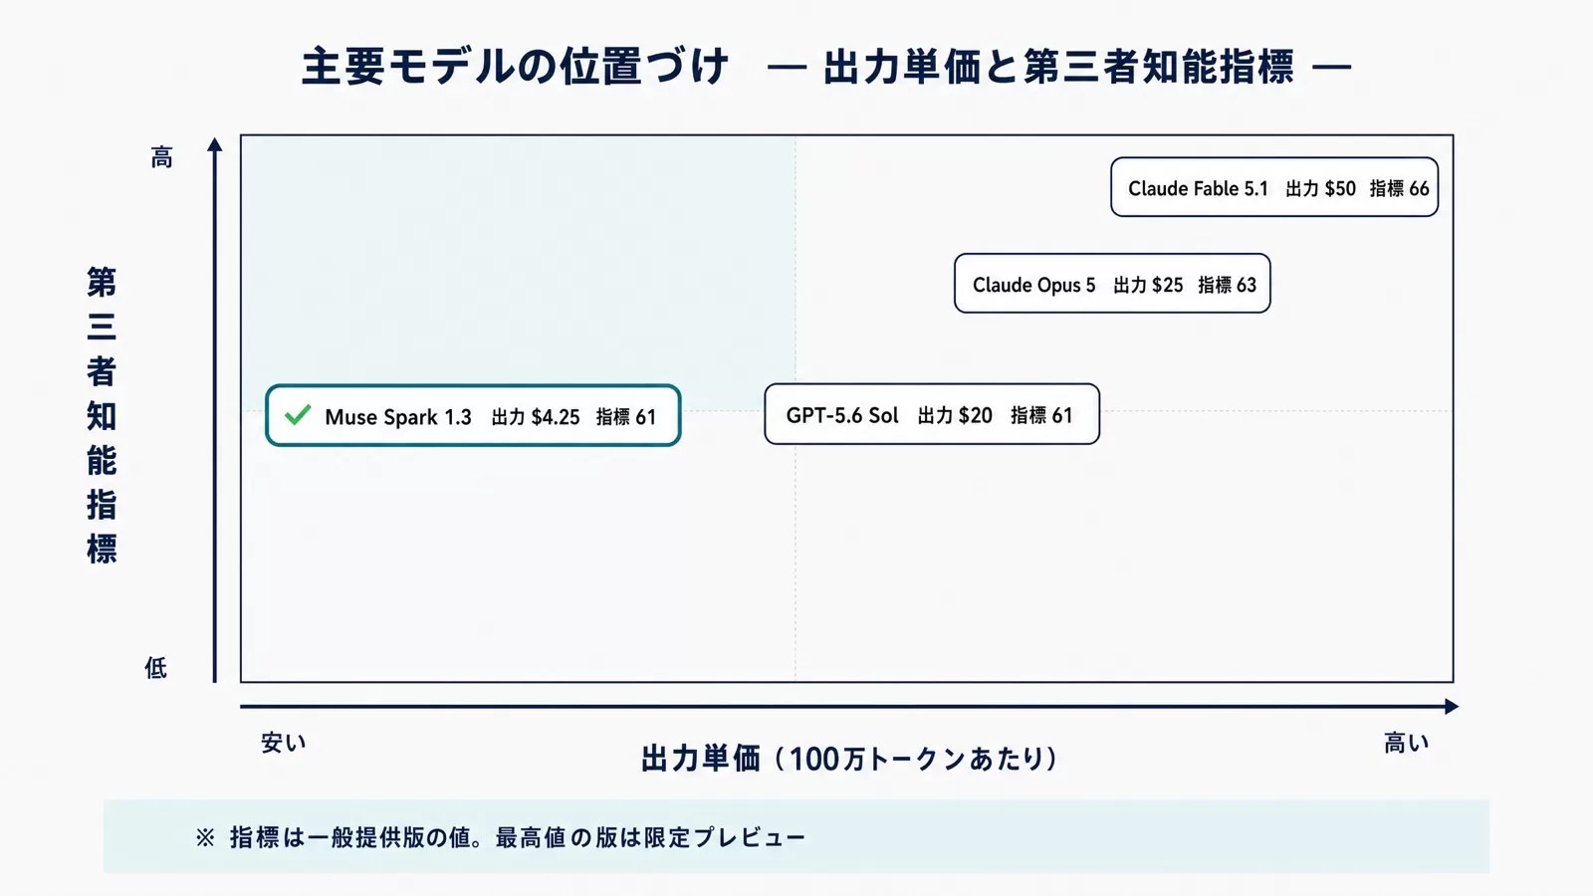Click the 安い label on the price axis
This screenshot has width=1593, height=896.
pos(284,743)
